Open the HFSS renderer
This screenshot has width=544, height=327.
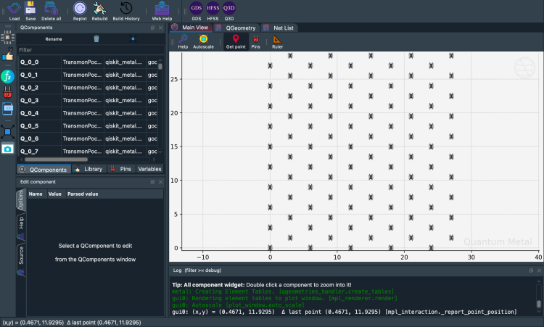tap(213, 11)
